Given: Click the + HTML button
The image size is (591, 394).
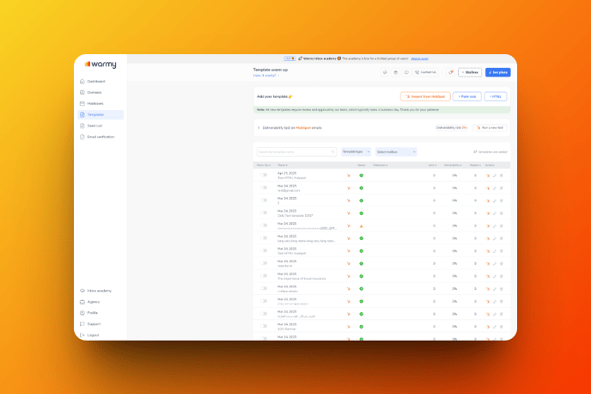Looking at the screenshot, I should pyautogui.click(x=496, y=96).
